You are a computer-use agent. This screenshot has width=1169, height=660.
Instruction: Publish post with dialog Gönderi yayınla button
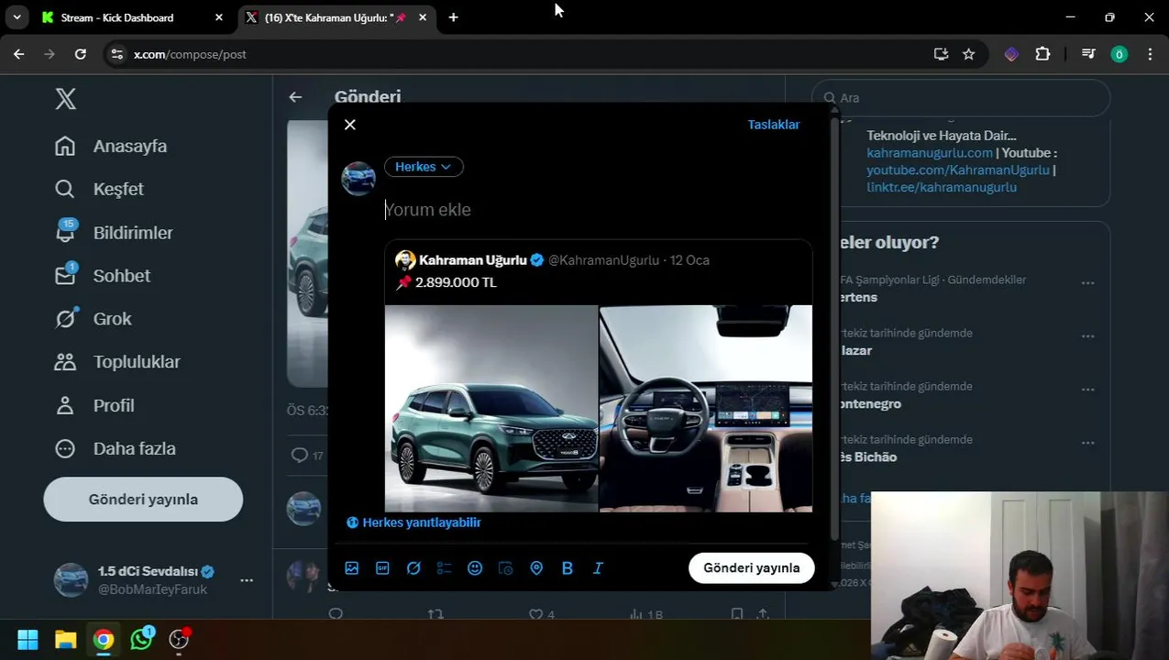point(752,567)
